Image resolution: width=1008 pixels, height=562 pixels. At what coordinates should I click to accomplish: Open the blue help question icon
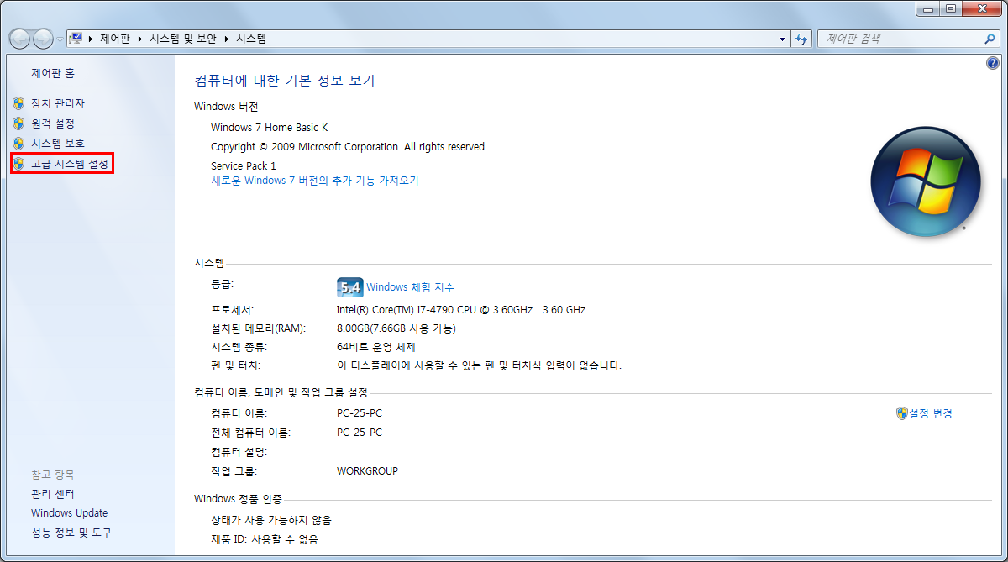click(x=992, y=63)
